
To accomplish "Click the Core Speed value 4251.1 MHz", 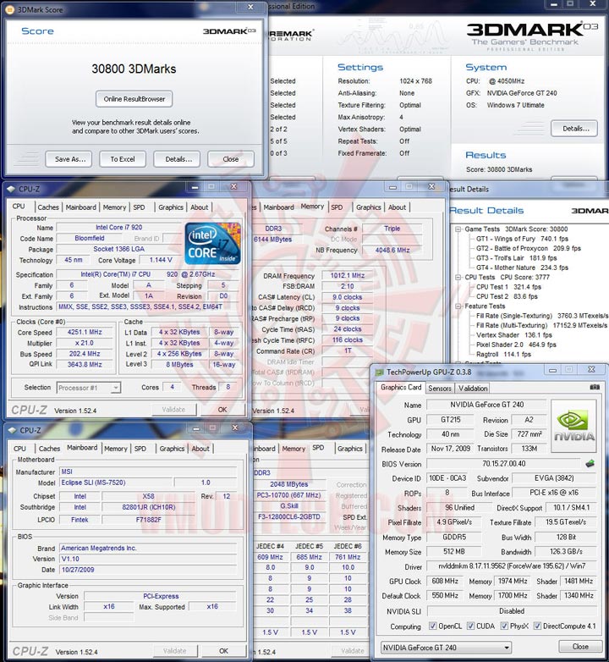I will (x=85, y=332).
